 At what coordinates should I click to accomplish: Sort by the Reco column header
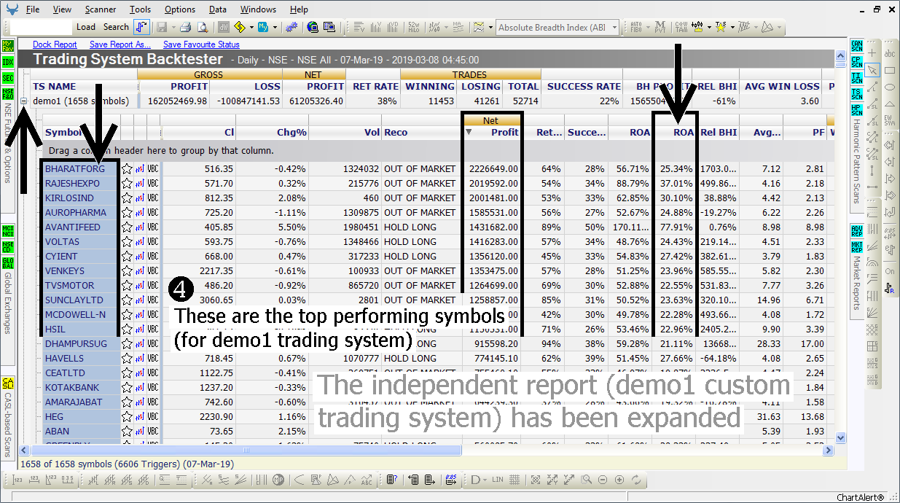point(421,133)
